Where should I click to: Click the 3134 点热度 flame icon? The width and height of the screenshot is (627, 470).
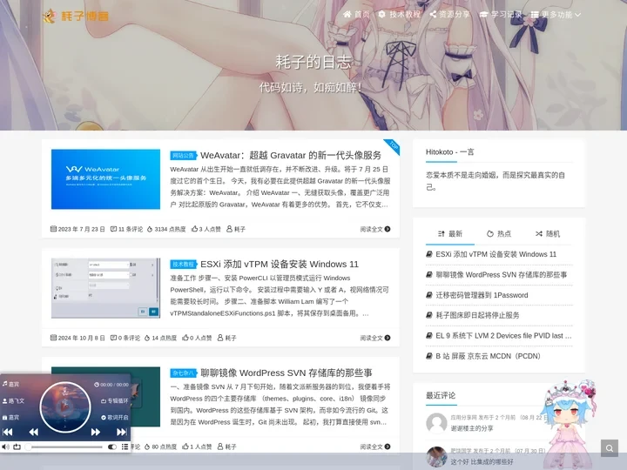click(150, 229)
